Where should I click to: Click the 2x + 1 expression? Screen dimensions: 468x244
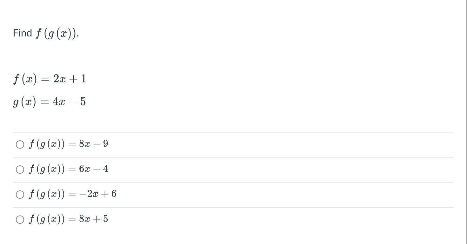(70, 79)
